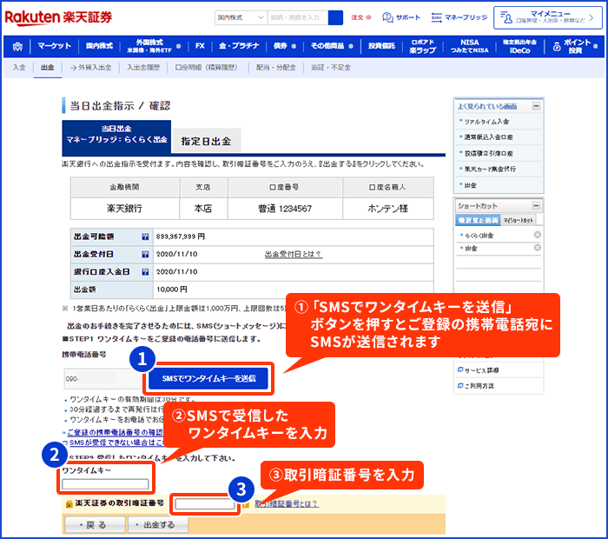Viewport: 608px width, 539px height.
Task: Open the サービス詳細 sidebar link
Action: (481, 370)
